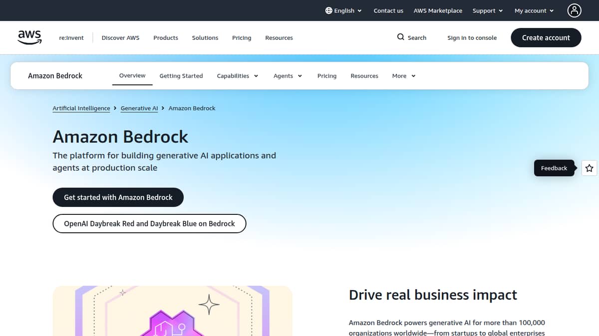Image resolution: width=599 pixels, height=336 pixels.
Task: Go to the re:Invent page
Action: click(71, 38)
